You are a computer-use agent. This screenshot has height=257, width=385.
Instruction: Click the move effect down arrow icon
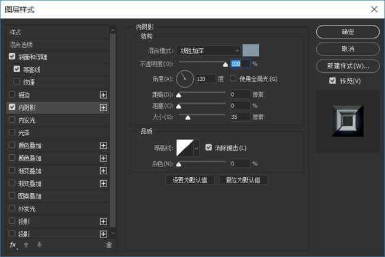tap(39, 245)
